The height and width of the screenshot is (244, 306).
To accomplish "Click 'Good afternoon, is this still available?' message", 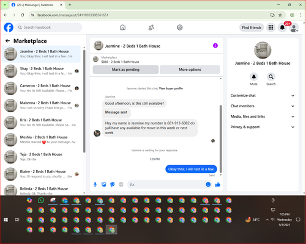I will pos(135,103).
